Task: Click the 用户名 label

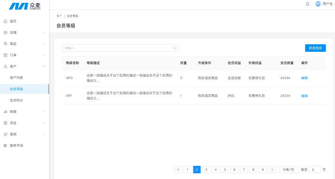Action: pyautogui.click(x=327, y=4)
